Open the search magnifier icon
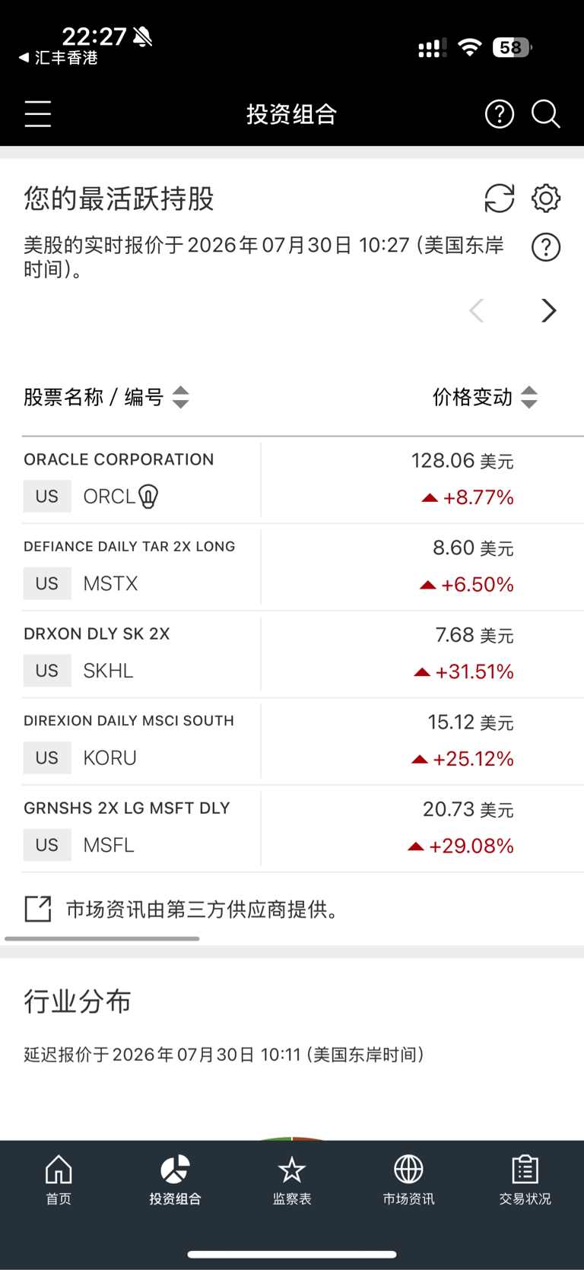The image size is (584, 1270). pos(546,114)
